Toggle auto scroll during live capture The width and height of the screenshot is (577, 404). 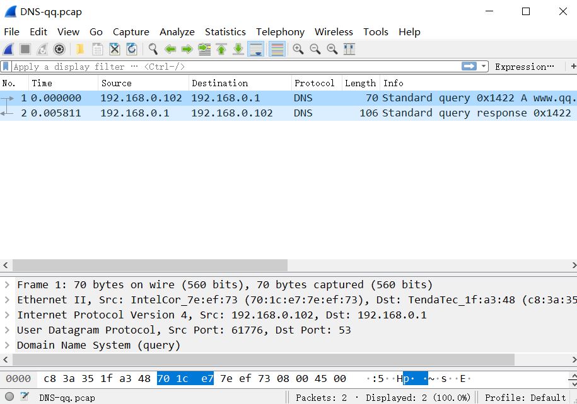click(x=256, y=49)
